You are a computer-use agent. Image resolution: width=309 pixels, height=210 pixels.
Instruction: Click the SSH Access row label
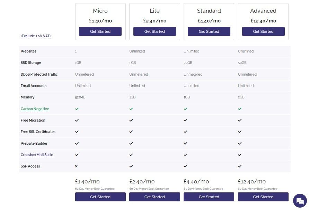[30, 166]
